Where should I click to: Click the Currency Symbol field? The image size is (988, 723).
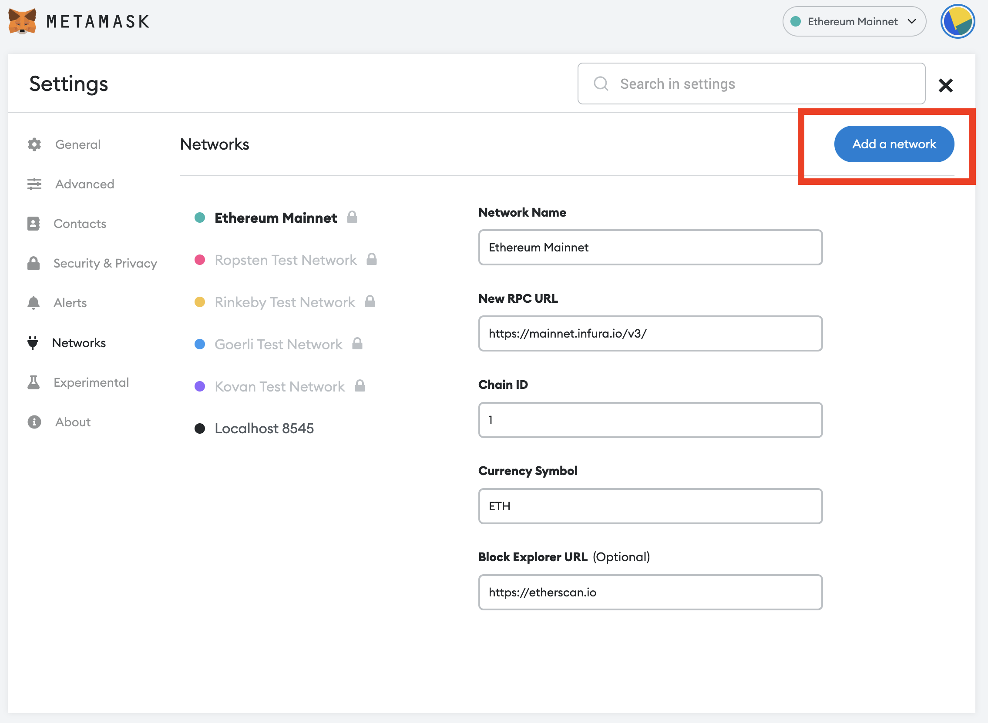tap(651, 506)
